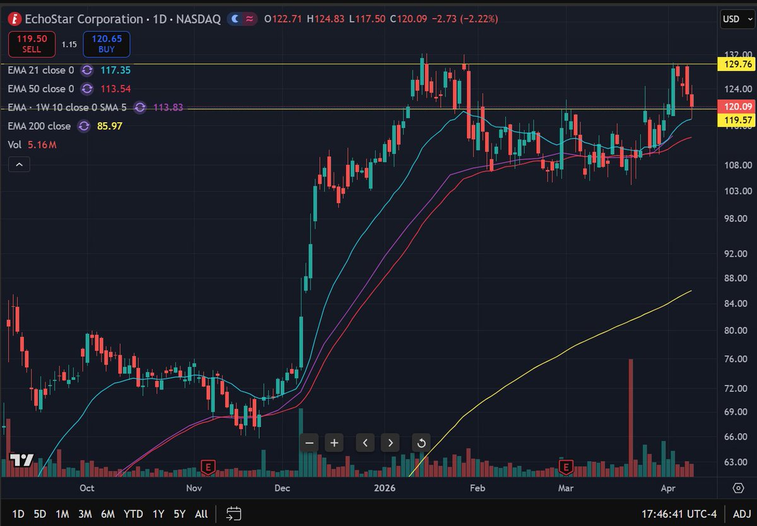This screenshot has width=757, height=526.
Task: Click the Oct date axis label
Action: click(x=87, y=488)
